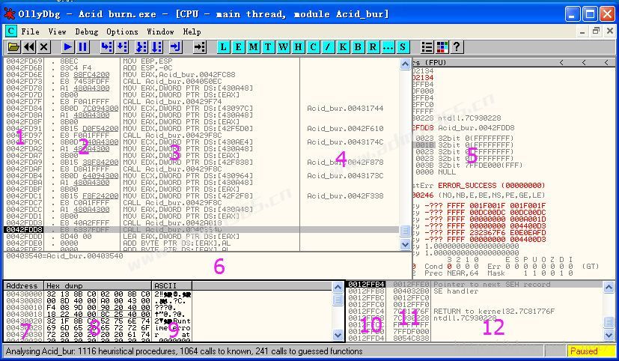Click the rightmost registers header arrow

(x=606, y=62)
